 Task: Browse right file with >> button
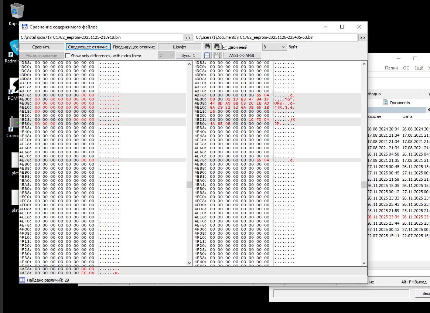[x=362, y=38]
